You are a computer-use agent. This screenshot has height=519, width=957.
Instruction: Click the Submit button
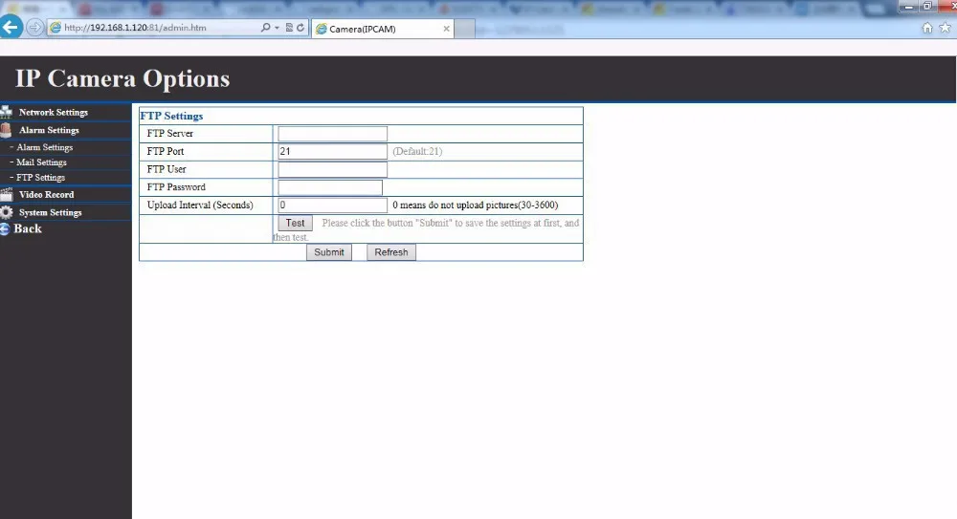(x=329, y=252)
